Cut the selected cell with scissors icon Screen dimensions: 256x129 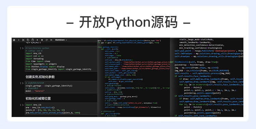coord(23,40)
